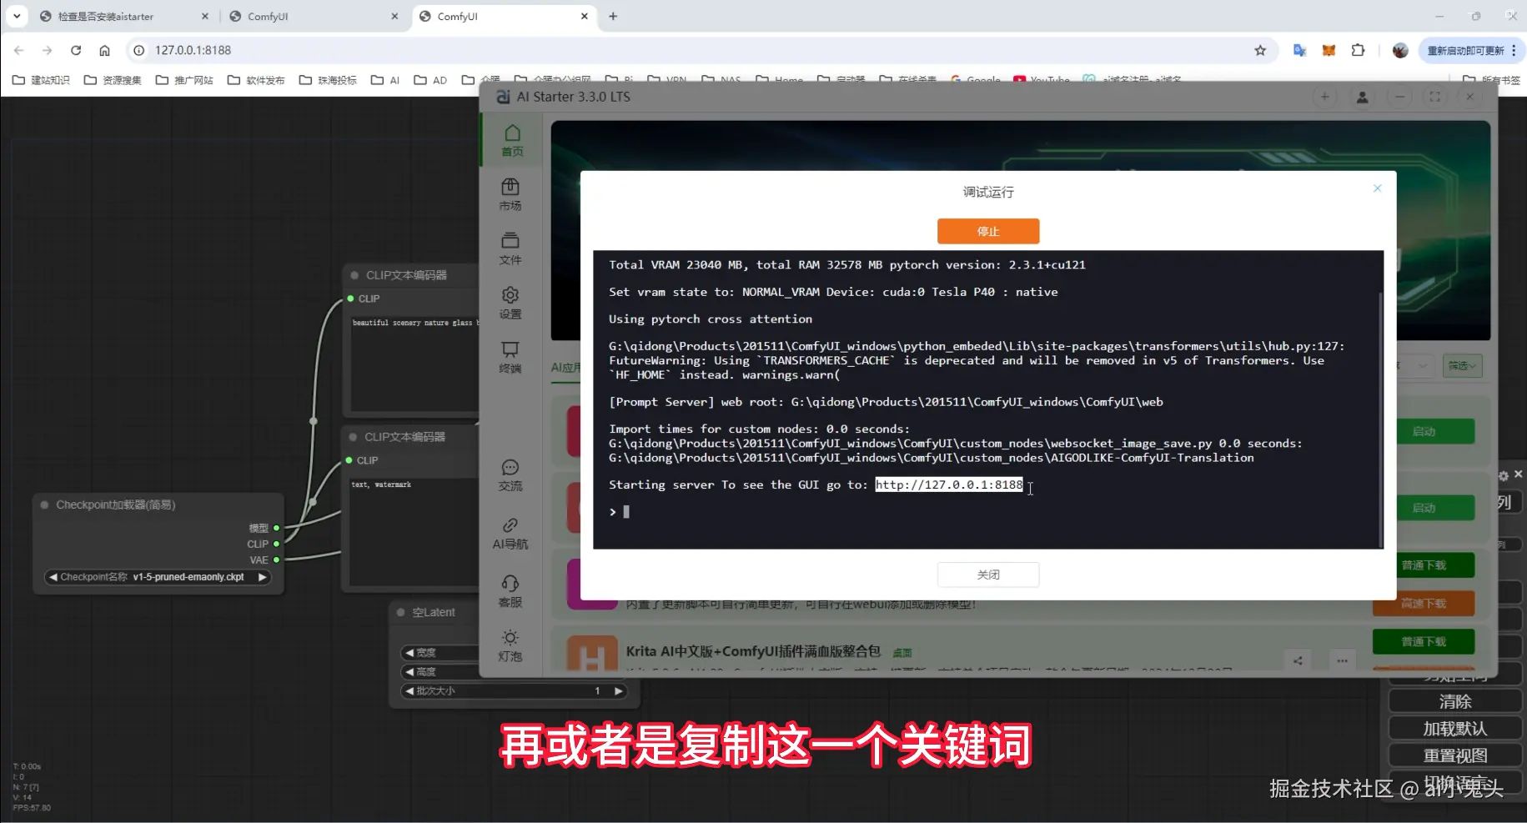Image resolution: width=1527 pixels, height=823 pixels.
Task: Open the browser tab search chevron
Action: point(17,16)
